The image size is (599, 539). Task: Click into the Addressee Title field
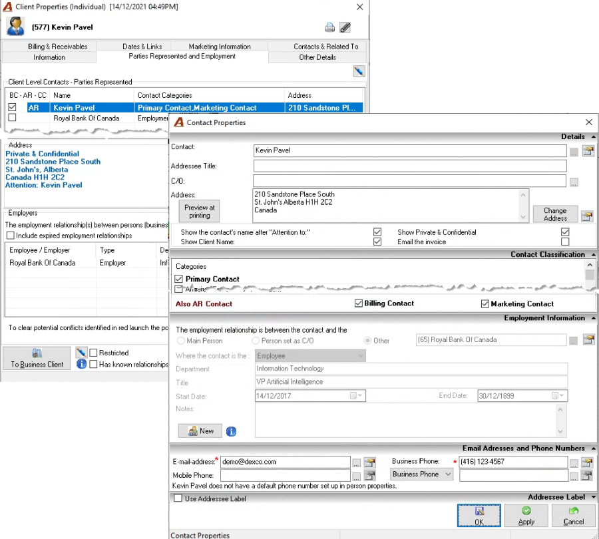point(410,166)
